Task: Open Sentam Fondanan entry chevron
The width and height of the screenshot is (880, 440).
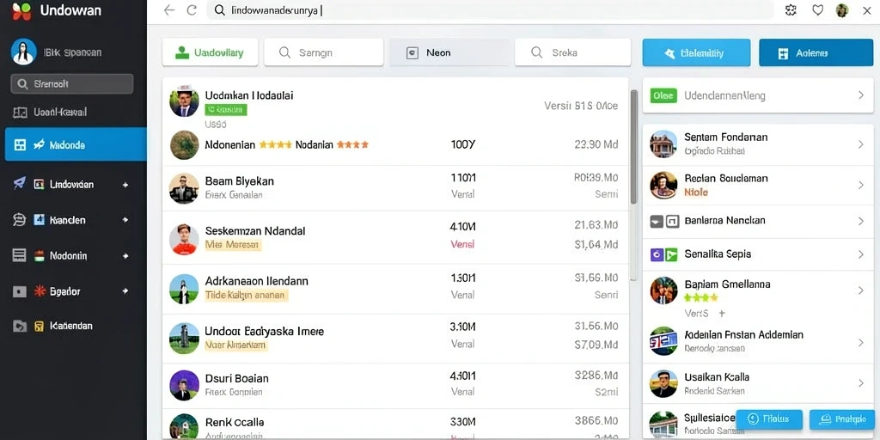Action: (861, 144)
